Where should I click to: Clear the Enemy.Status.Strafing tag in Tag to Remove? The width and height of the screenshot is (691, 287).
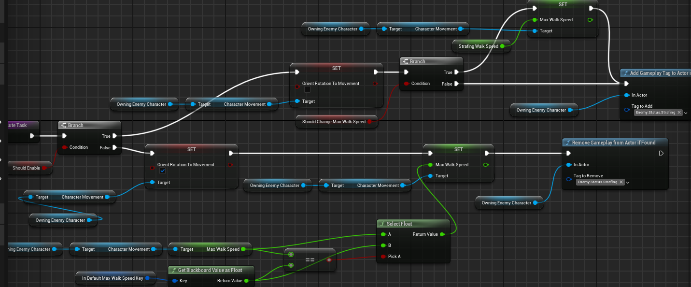coord(621,182)
